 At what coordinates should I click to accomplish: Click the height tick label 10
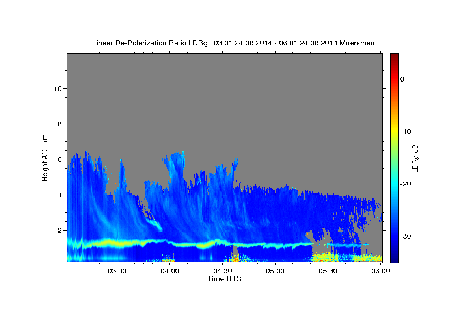pos(57,89)
